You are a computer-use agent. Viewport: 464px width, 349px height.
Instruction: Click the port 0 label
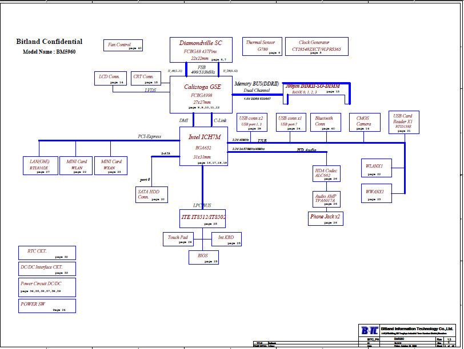145,180
